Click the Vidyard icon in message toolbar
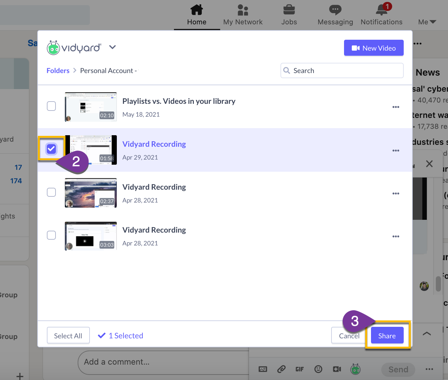Viewport: 448px width, 380px height. click(x=355, y=369)
